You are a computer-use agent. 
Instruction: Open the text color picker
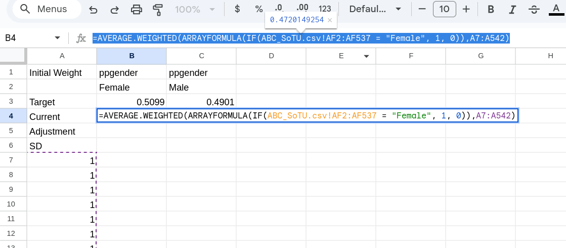click(x=556, y=9)
